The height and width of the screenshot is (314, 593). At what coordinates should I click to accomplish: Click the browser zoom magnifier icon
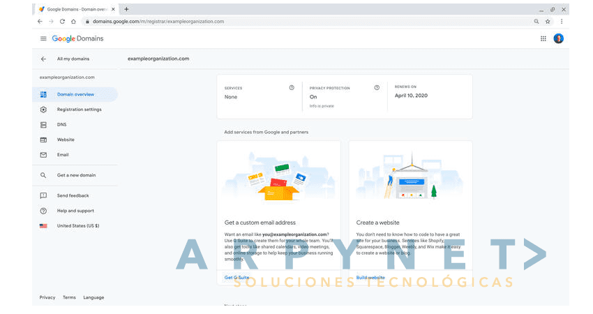(x=536, y=22)
